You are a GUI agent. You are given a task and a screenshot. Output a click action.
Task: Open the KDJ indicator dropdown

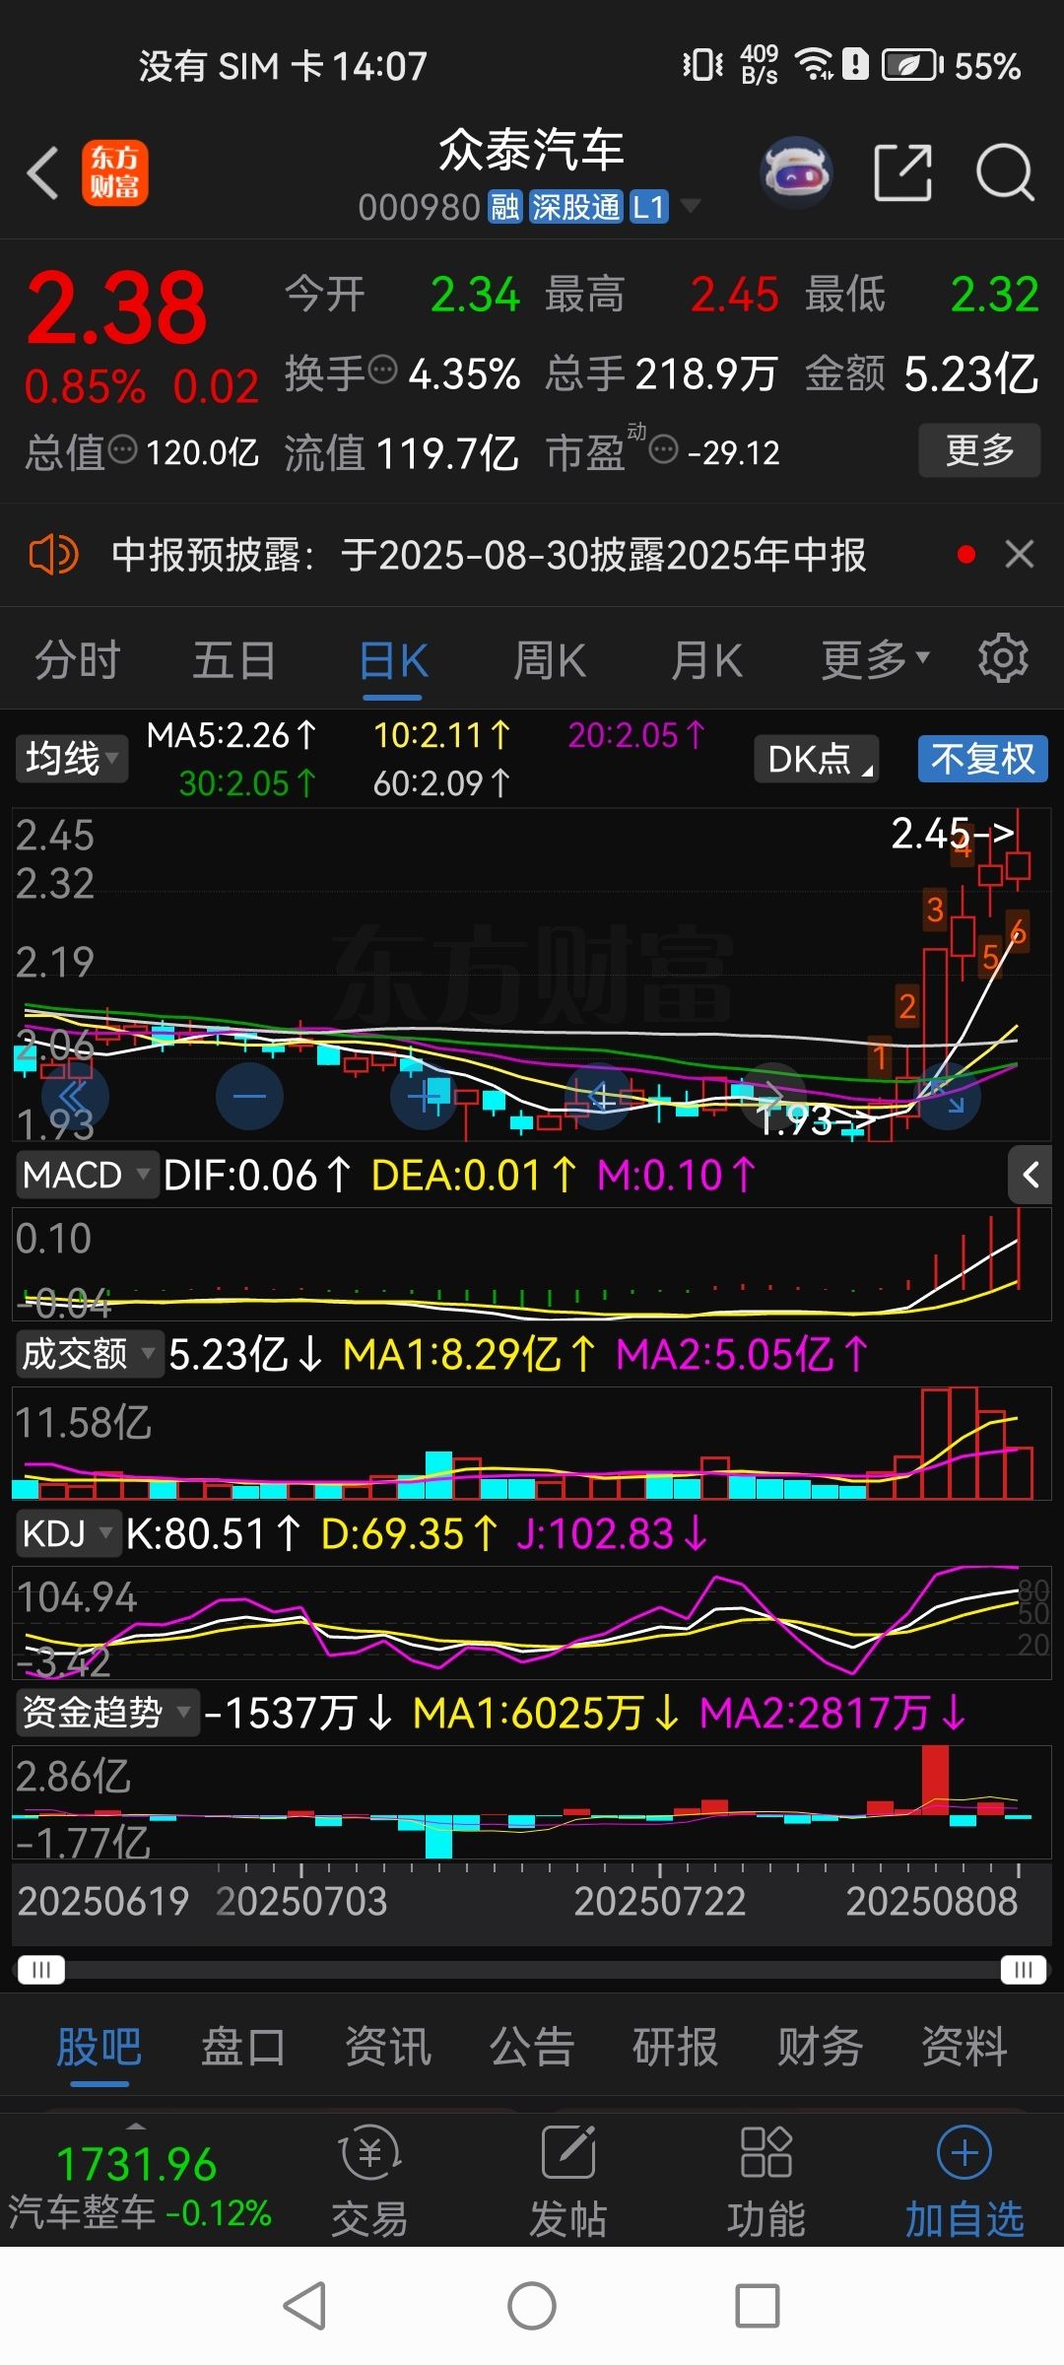pos(69,1533)
